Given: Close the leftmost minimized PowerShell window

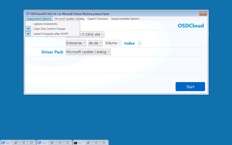Looking at the screenshot, I should (31, 143).
